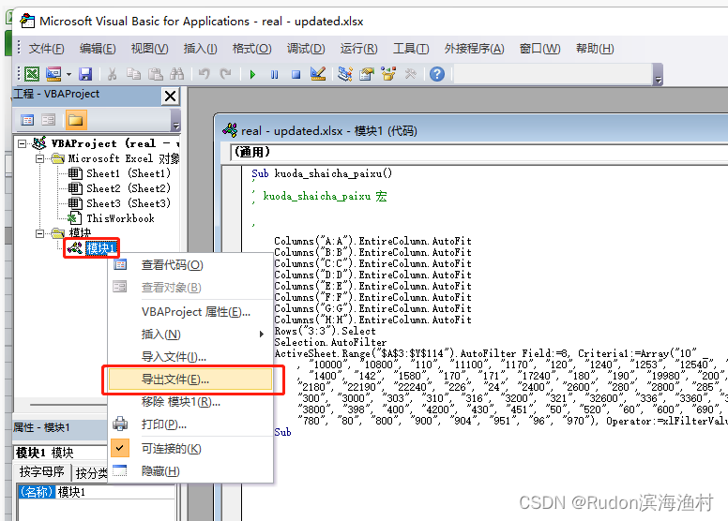Click View Object icon in project panel
This screenshot has height=521, width=728.
(x=48, y=120)
